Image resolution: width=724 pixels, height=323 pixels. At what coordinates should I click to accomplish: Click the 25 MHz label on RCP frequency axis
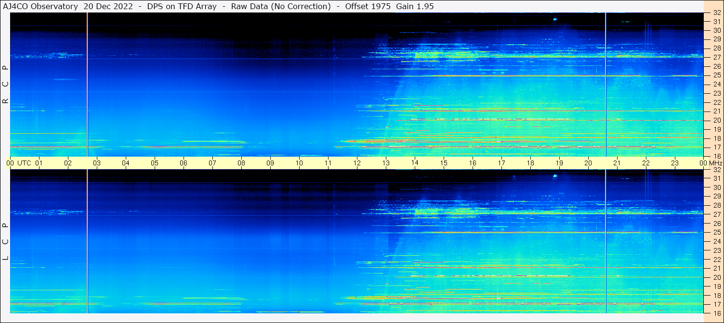(717, 75)
